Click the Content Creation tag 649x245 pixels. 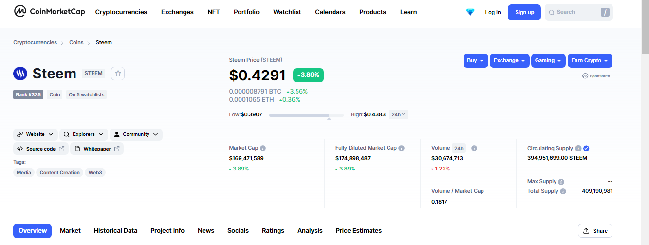point(60,172)
